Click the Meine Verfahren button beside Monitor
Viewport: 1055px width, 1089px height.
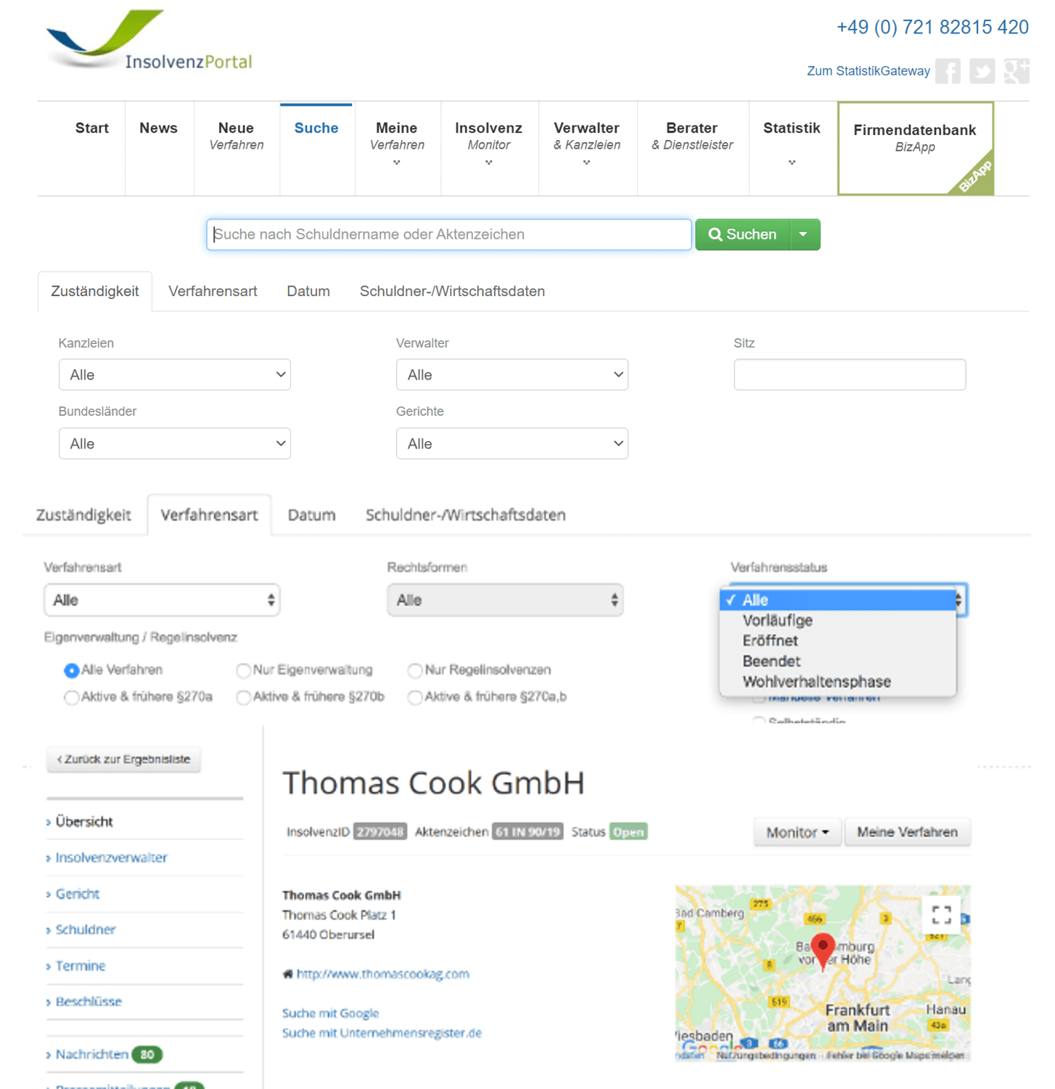(x=907, y=832)
